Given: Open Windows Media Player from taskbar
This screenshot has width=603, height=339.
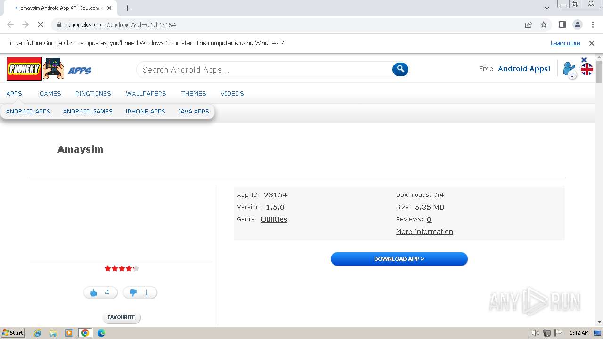Looking at the screenshot, I should [69, 333].
